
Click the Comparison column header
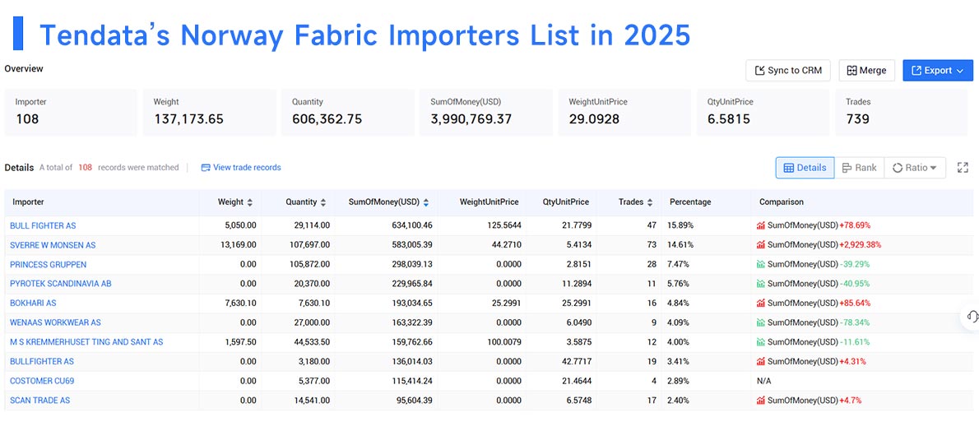(x=781, y=202)
